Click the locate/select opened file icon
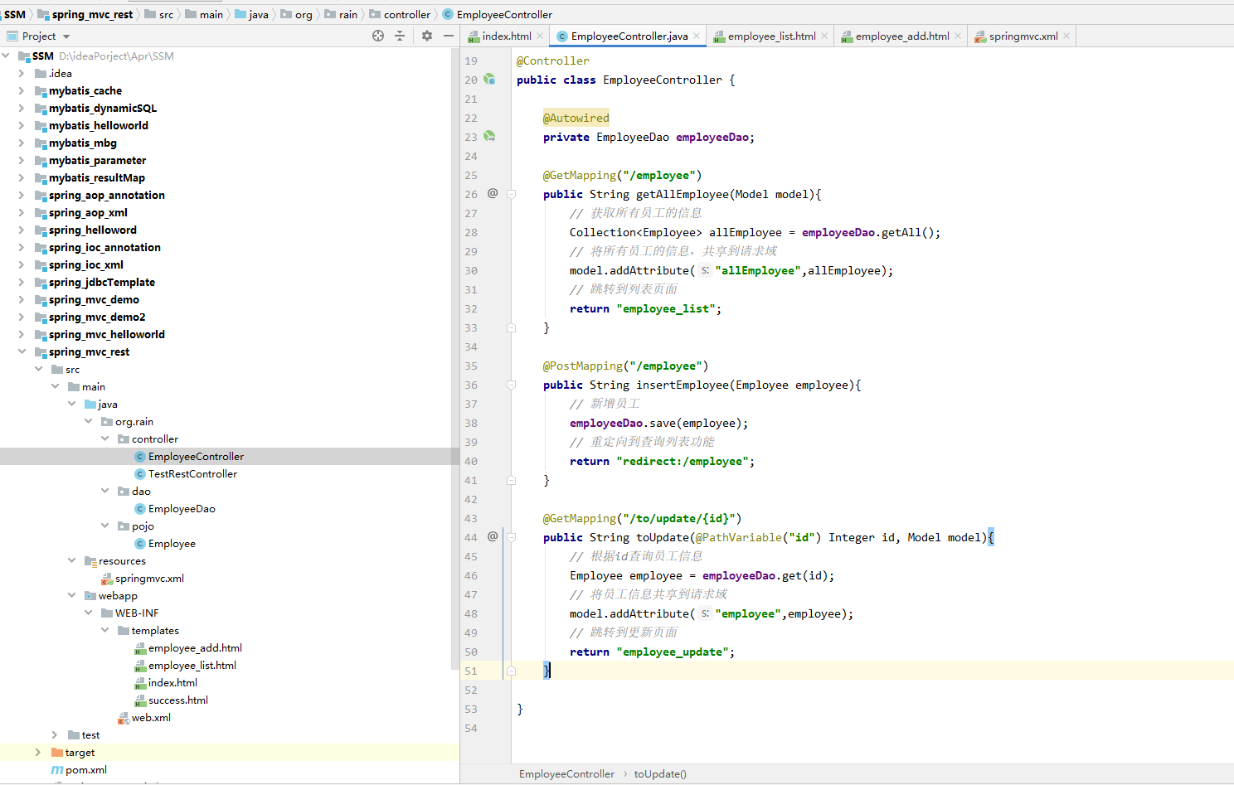This screenshot has width=1234, height=785. tap(378, 36)
